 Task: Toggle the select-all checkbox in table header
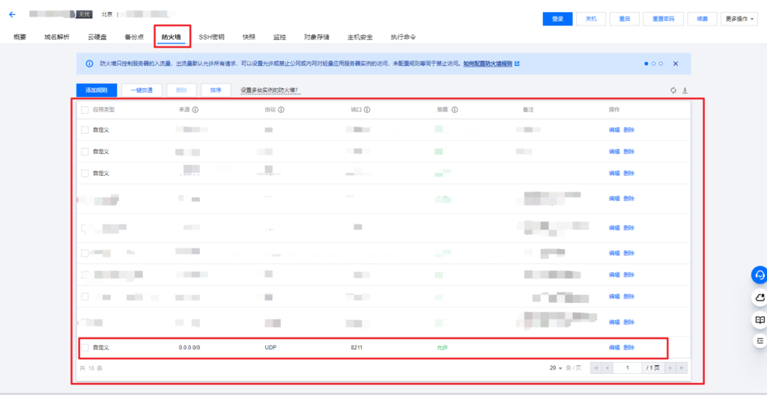[85, 109]
